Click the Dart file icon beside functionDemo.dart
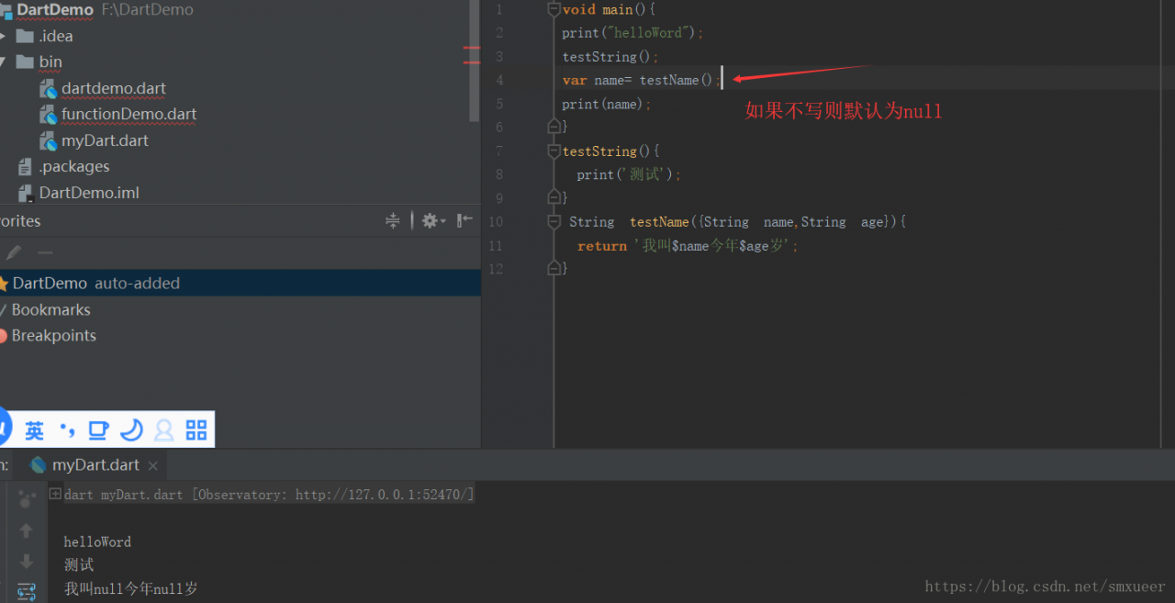This screenshot has height=603, width=1175. point(49,115)
